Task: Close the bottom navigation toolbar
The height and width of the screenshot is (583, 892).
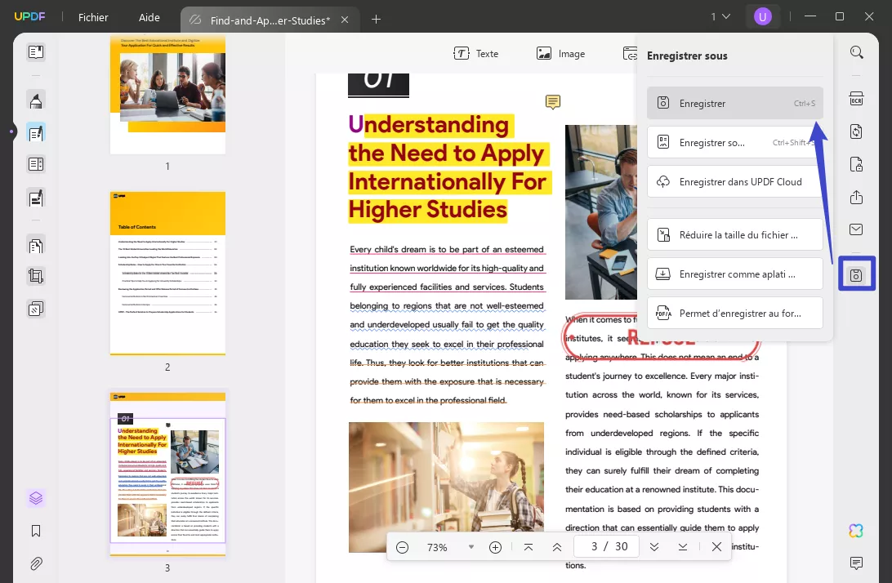Action: click(717, 547)
